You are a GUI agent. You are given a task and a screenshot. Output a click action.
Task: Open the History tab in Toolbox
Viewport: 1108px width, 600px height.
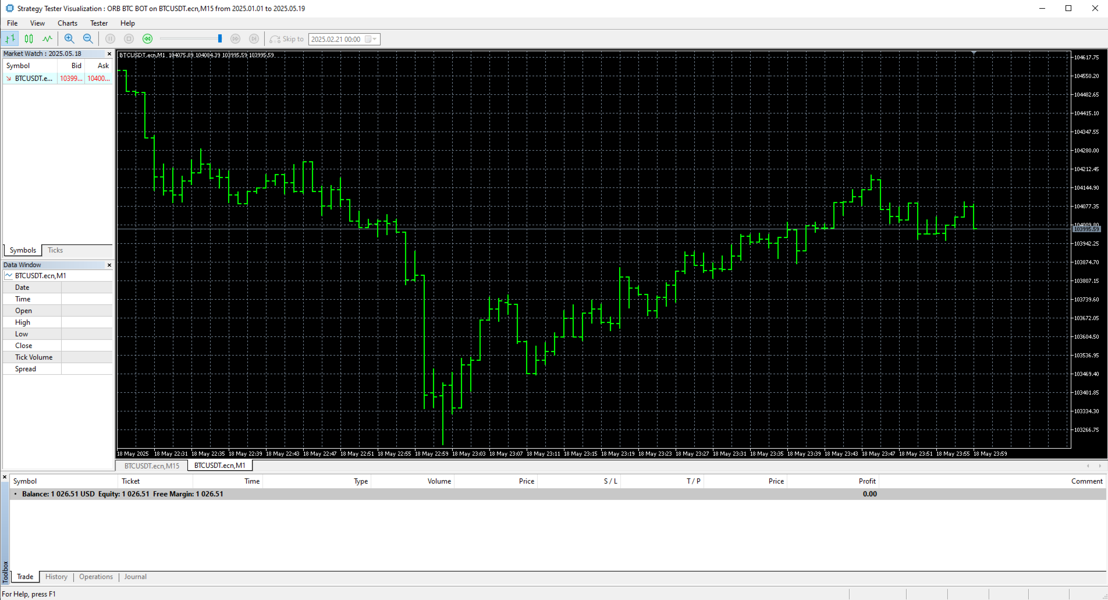(x=56, y=576)
